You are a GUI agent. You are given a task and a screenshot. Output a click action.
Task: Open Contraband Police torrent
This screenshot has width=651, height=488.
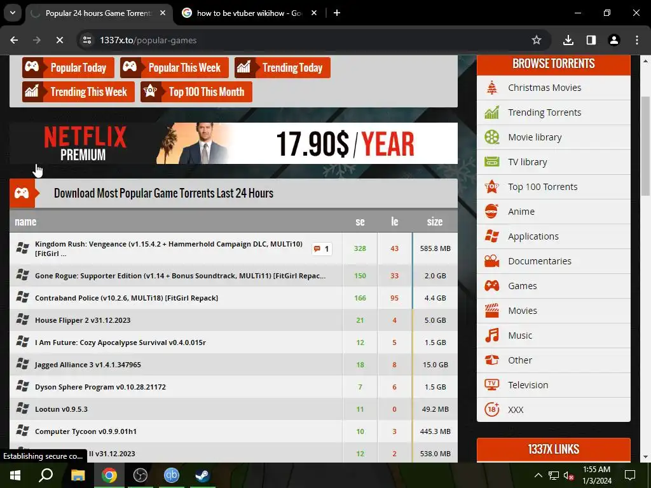coord(127,298)
